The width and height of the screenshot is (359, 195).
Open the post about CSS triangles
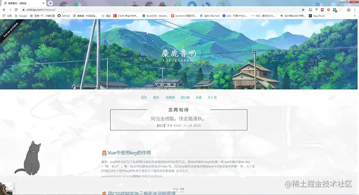tap(141, 193)
